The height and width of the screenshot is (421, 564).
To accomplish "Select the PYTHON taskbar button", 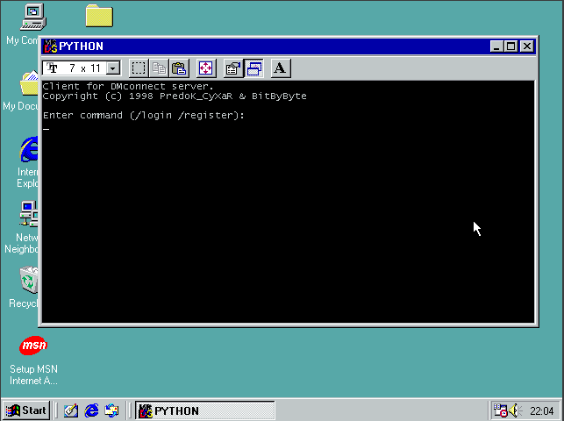I will click(x=204, y=410).
